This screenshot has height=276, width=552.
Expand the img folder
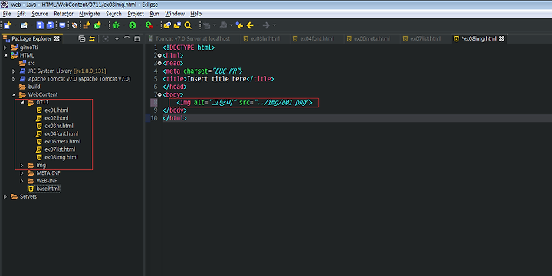click(21, 165)
